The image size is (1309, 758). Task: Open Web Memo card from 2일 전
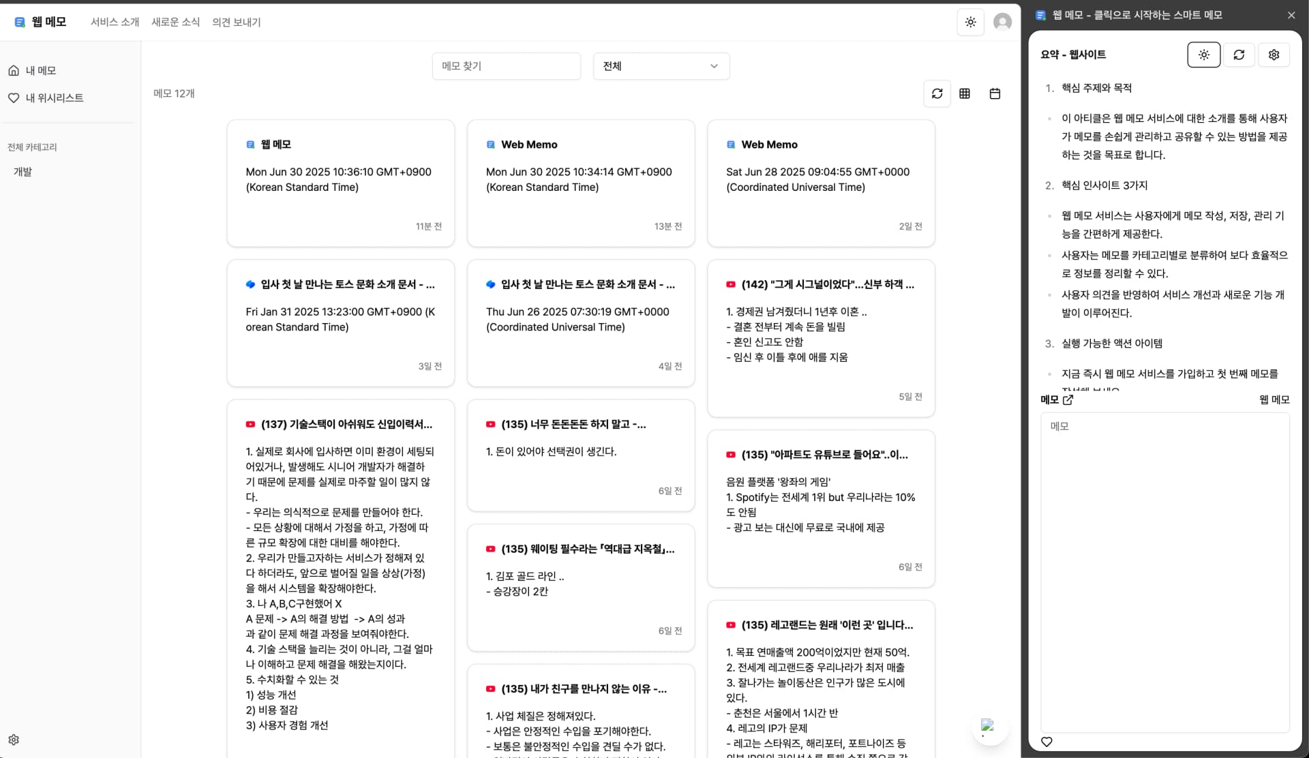pos(821,183)
